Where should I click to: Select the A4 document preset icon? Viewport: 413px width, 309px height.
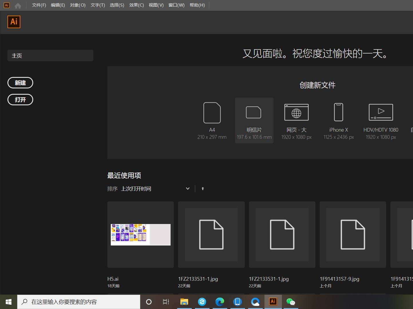(x=212, y=113)
